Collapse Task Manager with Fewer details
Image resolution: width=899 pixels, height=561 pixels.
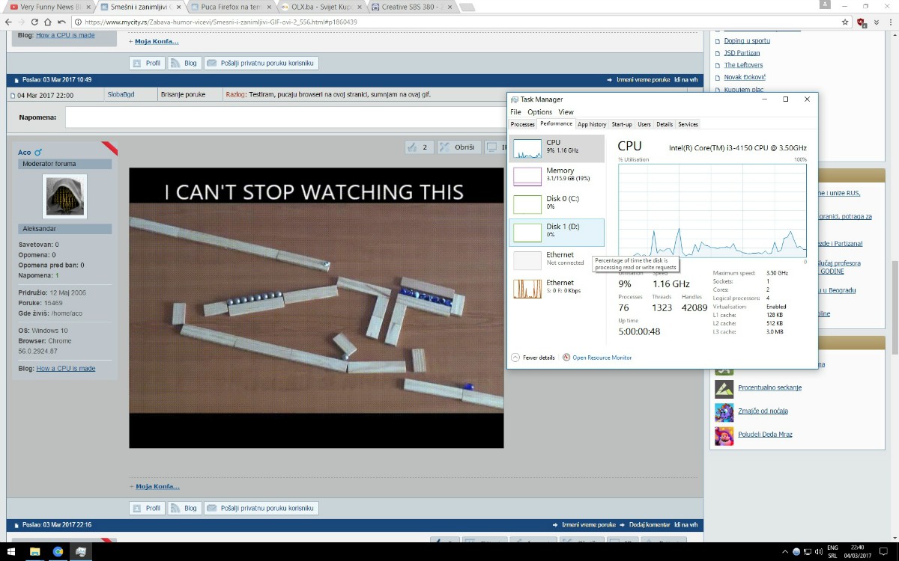coord(533,358)
